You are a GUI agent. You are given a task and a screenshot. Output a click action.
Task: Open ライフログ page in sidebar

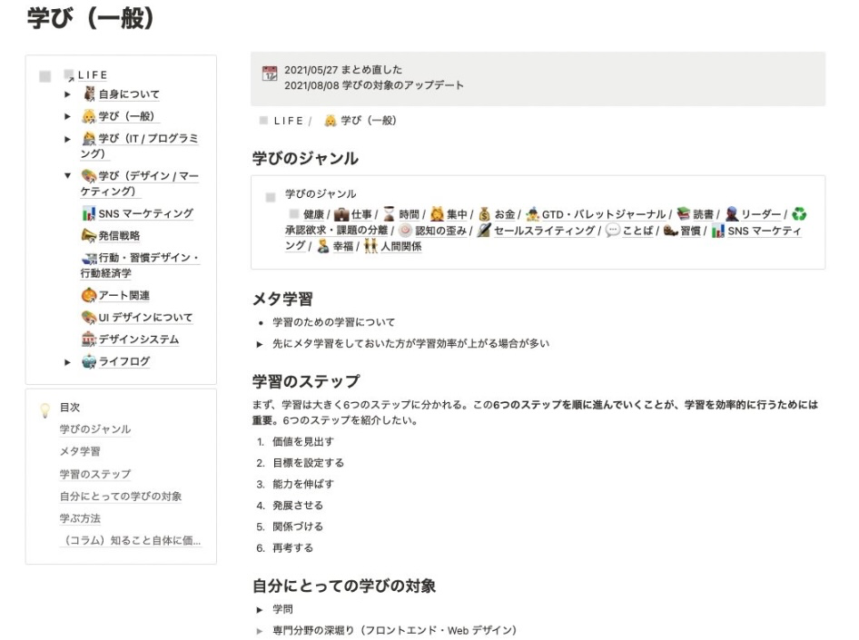pyautogui.click(x=123, y=361)
